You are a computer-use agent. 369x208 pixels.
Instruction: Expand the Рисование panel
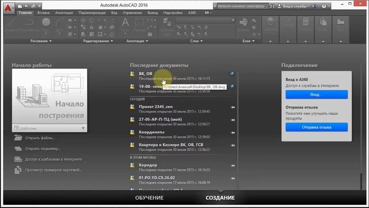[41, 41]
